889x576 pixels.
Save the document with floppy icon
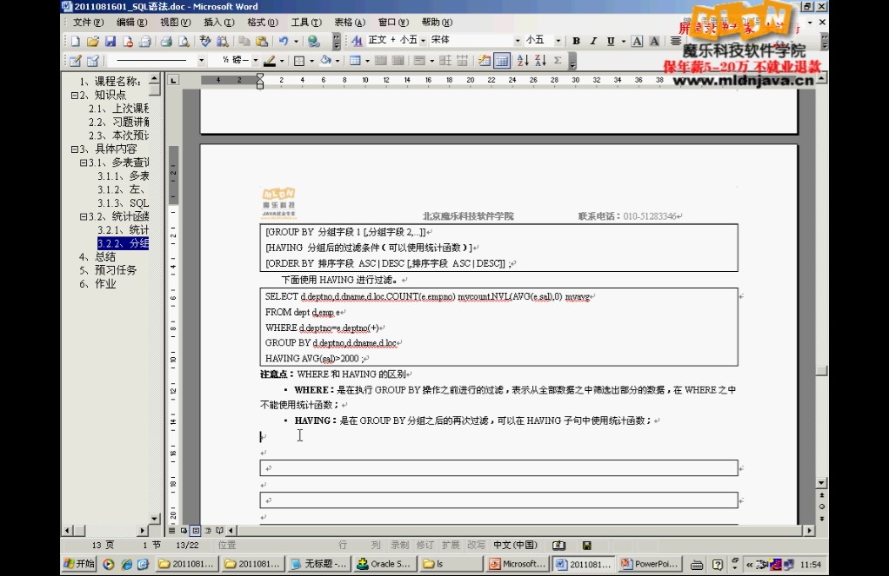point(110,41)
